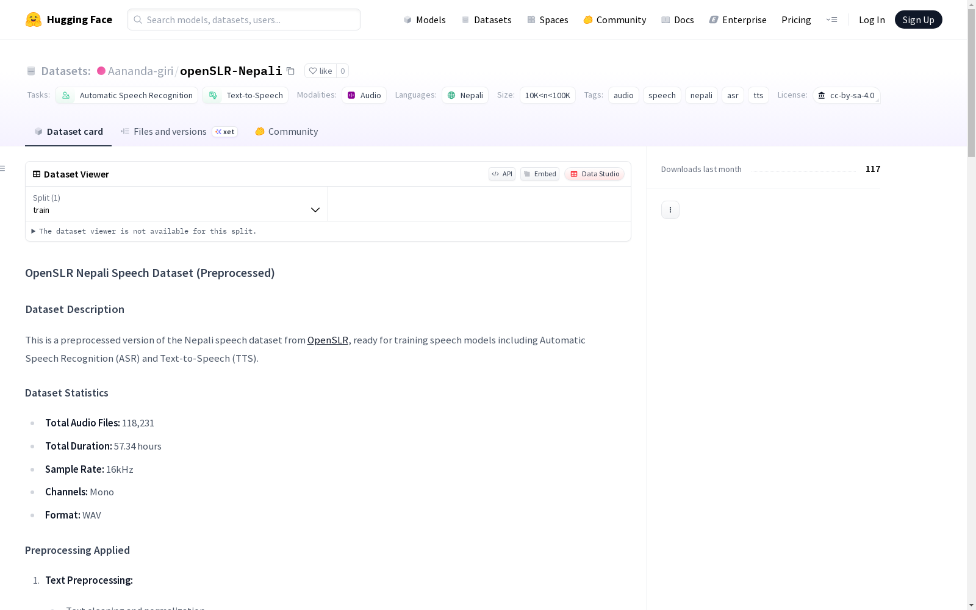Select the 10K<n<100K size tag
The width and height of the screenshot is (976, 610).
coord(548,95)
